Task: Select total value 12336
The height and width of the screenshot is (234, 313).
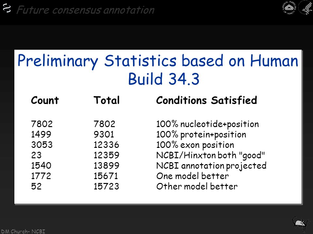Action: [106, 145]
